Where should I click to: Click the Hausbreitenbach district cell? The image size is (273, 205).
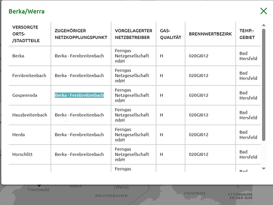[x=30, y=115]
